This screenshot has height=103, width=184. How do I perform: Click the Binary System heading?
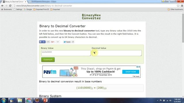coord(50,96)
